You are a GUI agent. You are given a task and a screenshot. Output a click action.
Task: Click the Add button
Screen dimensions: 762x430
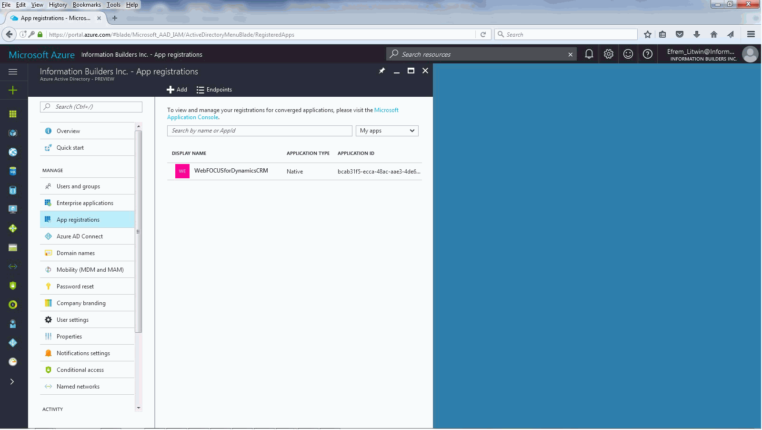(x=177, y=90)
